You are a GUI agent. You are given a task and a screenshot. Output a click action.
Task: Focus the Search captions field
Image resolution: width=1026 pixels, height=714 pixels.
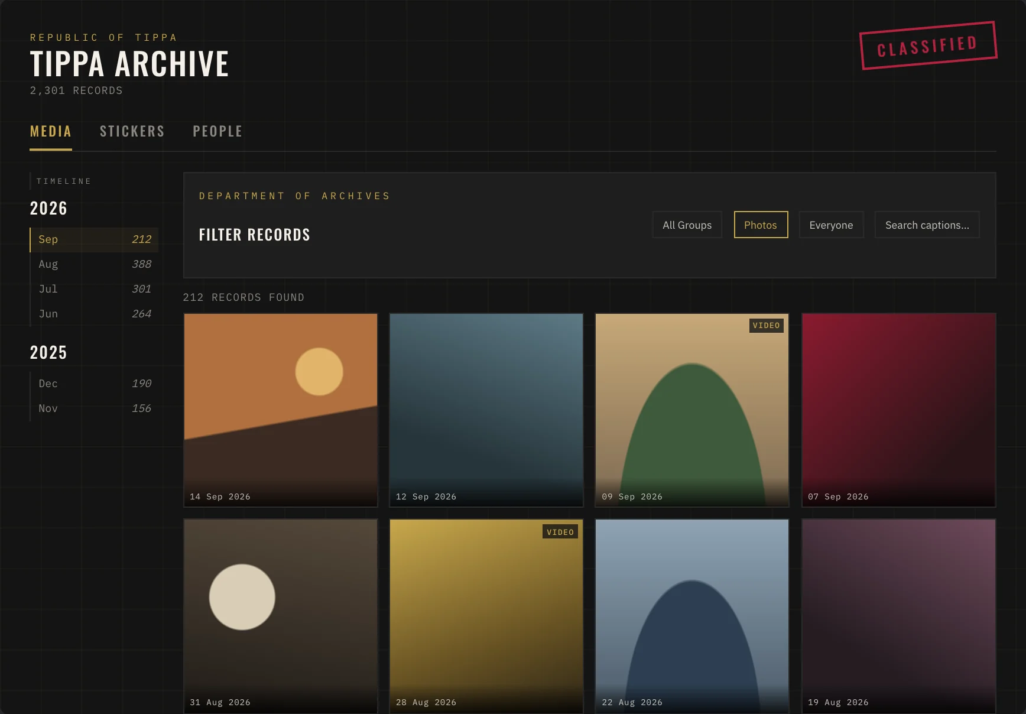(927, 225)
